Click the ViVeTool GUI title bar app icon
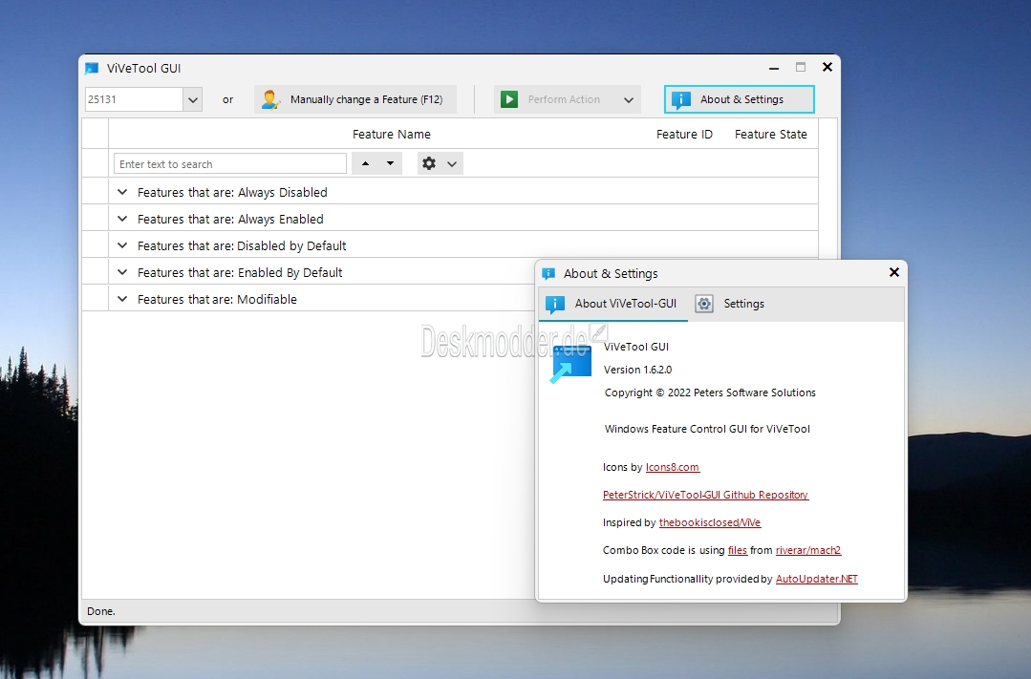The height and width of the screenshot is (679, 1031). point(92,69)
